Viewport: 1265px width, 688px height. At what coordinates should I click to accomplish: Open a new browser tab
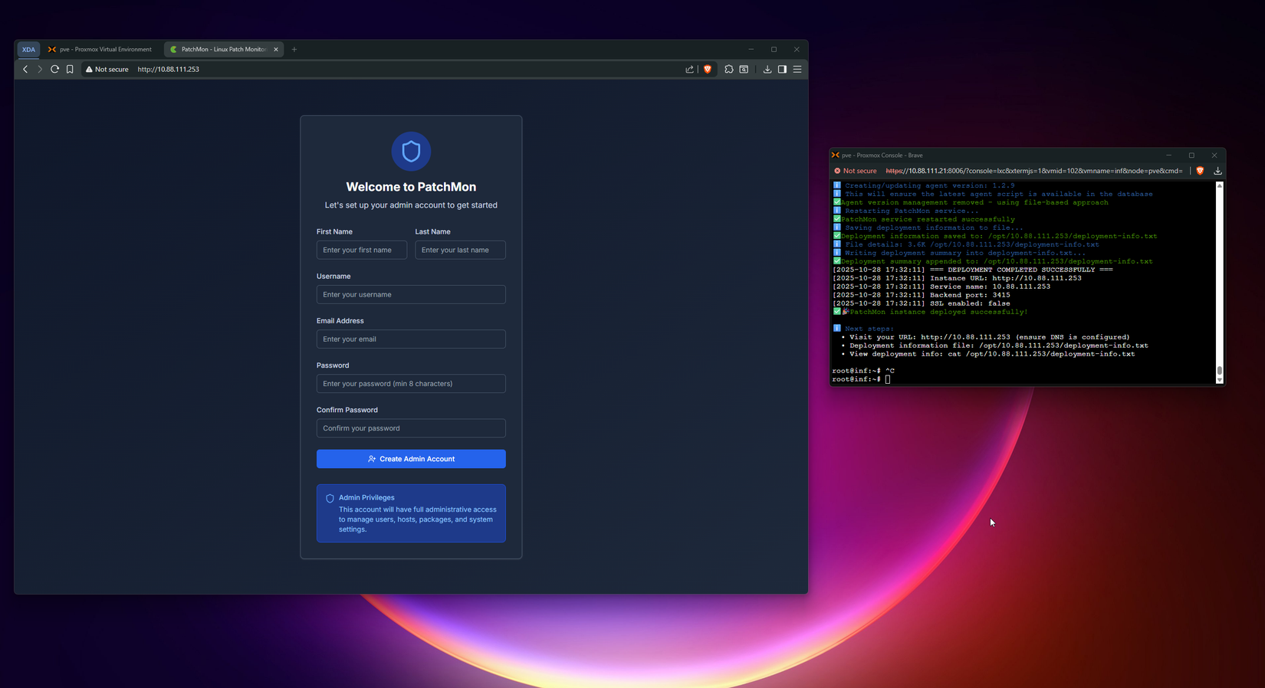click(294, 49)
